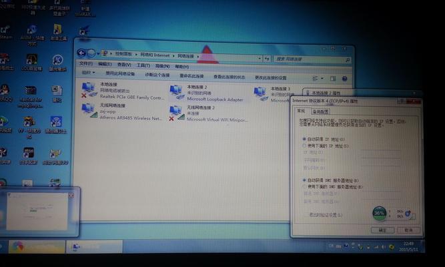Click the network signal icon in system tray
445x267 pixels.
click(376, 247)
